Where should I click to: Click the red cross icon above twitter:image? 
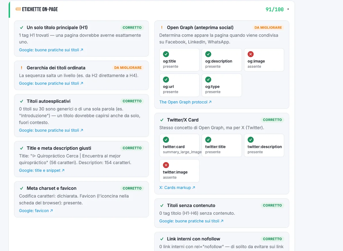pyautogui.click(x=166, y=165)
